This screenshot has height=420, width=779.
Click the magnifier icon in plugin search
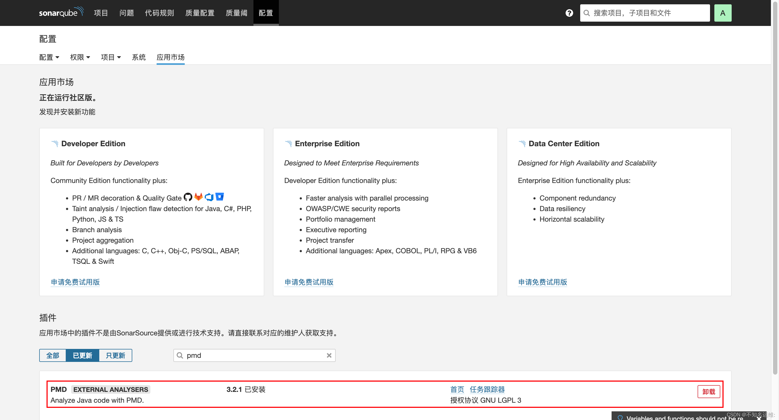pos(180,355)
